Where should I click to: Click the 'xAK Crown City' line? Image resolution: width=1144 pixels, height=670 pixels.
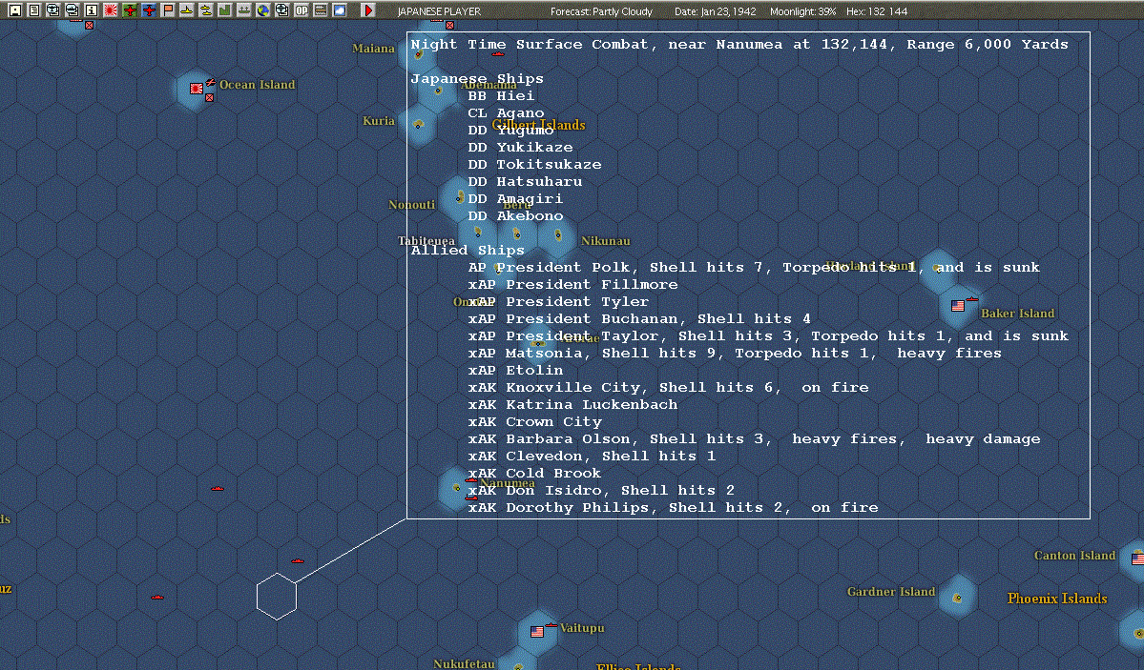point(535,421)
